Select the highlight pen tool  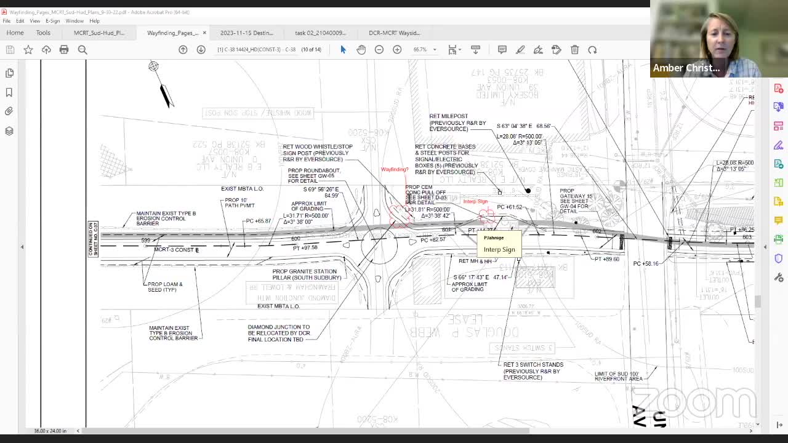point(520,50)
